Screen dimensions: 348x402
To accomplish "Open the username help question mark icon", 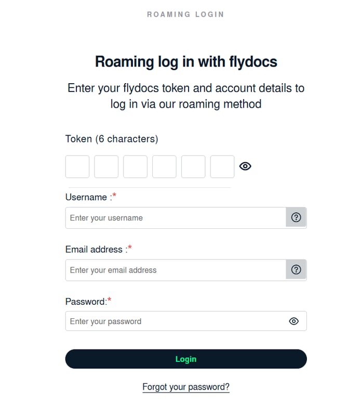I will point(296,217).
